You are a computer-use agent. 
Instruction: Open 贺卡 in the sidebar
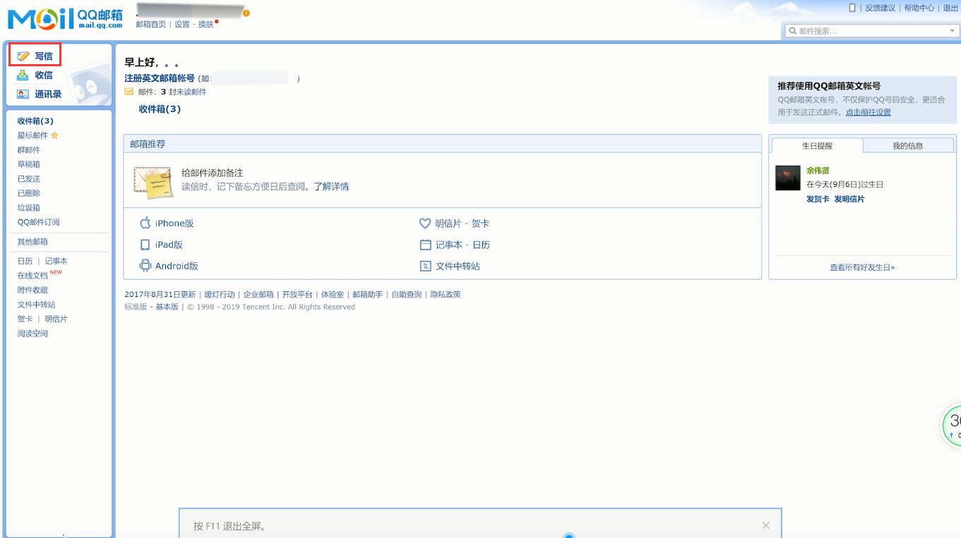[25, 319]
